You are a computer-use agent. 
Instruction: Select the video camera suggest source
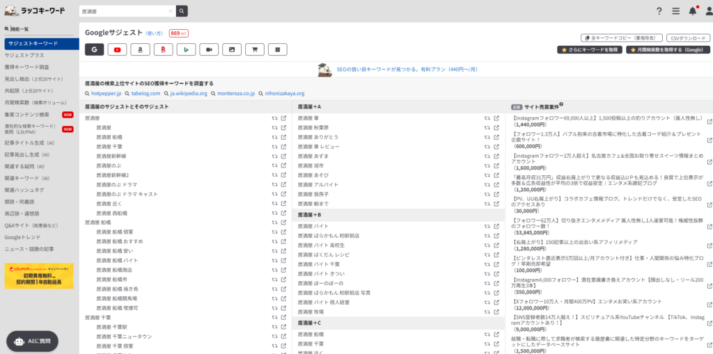tap(209, 49)
